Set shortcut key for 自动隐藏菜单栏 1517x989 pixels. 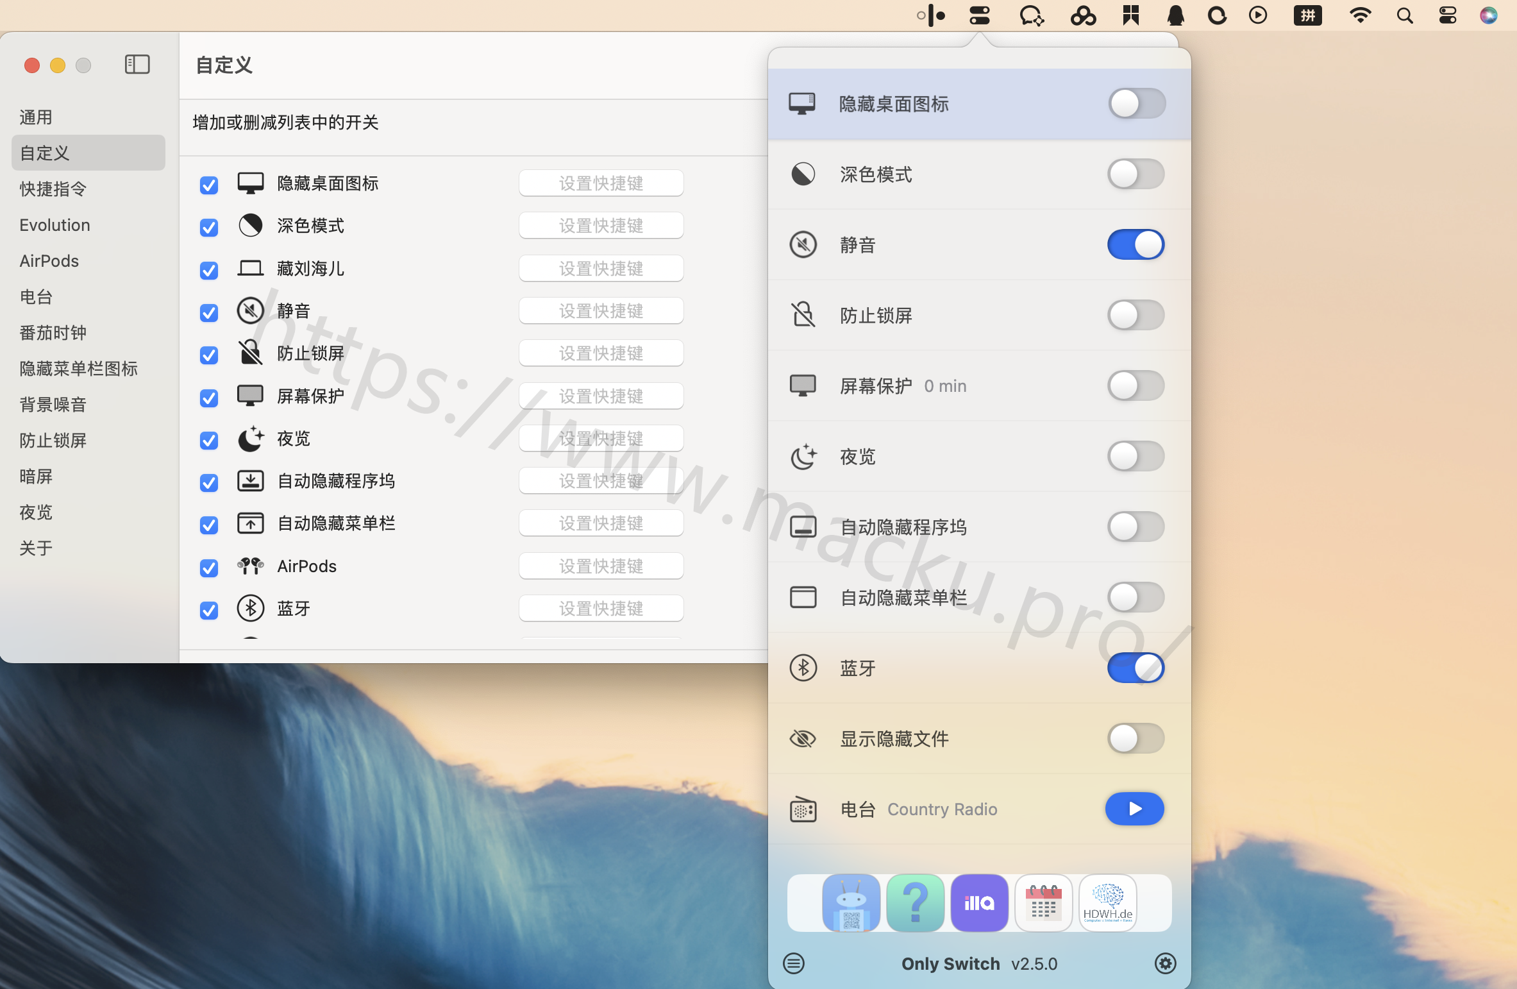[601, 523]
